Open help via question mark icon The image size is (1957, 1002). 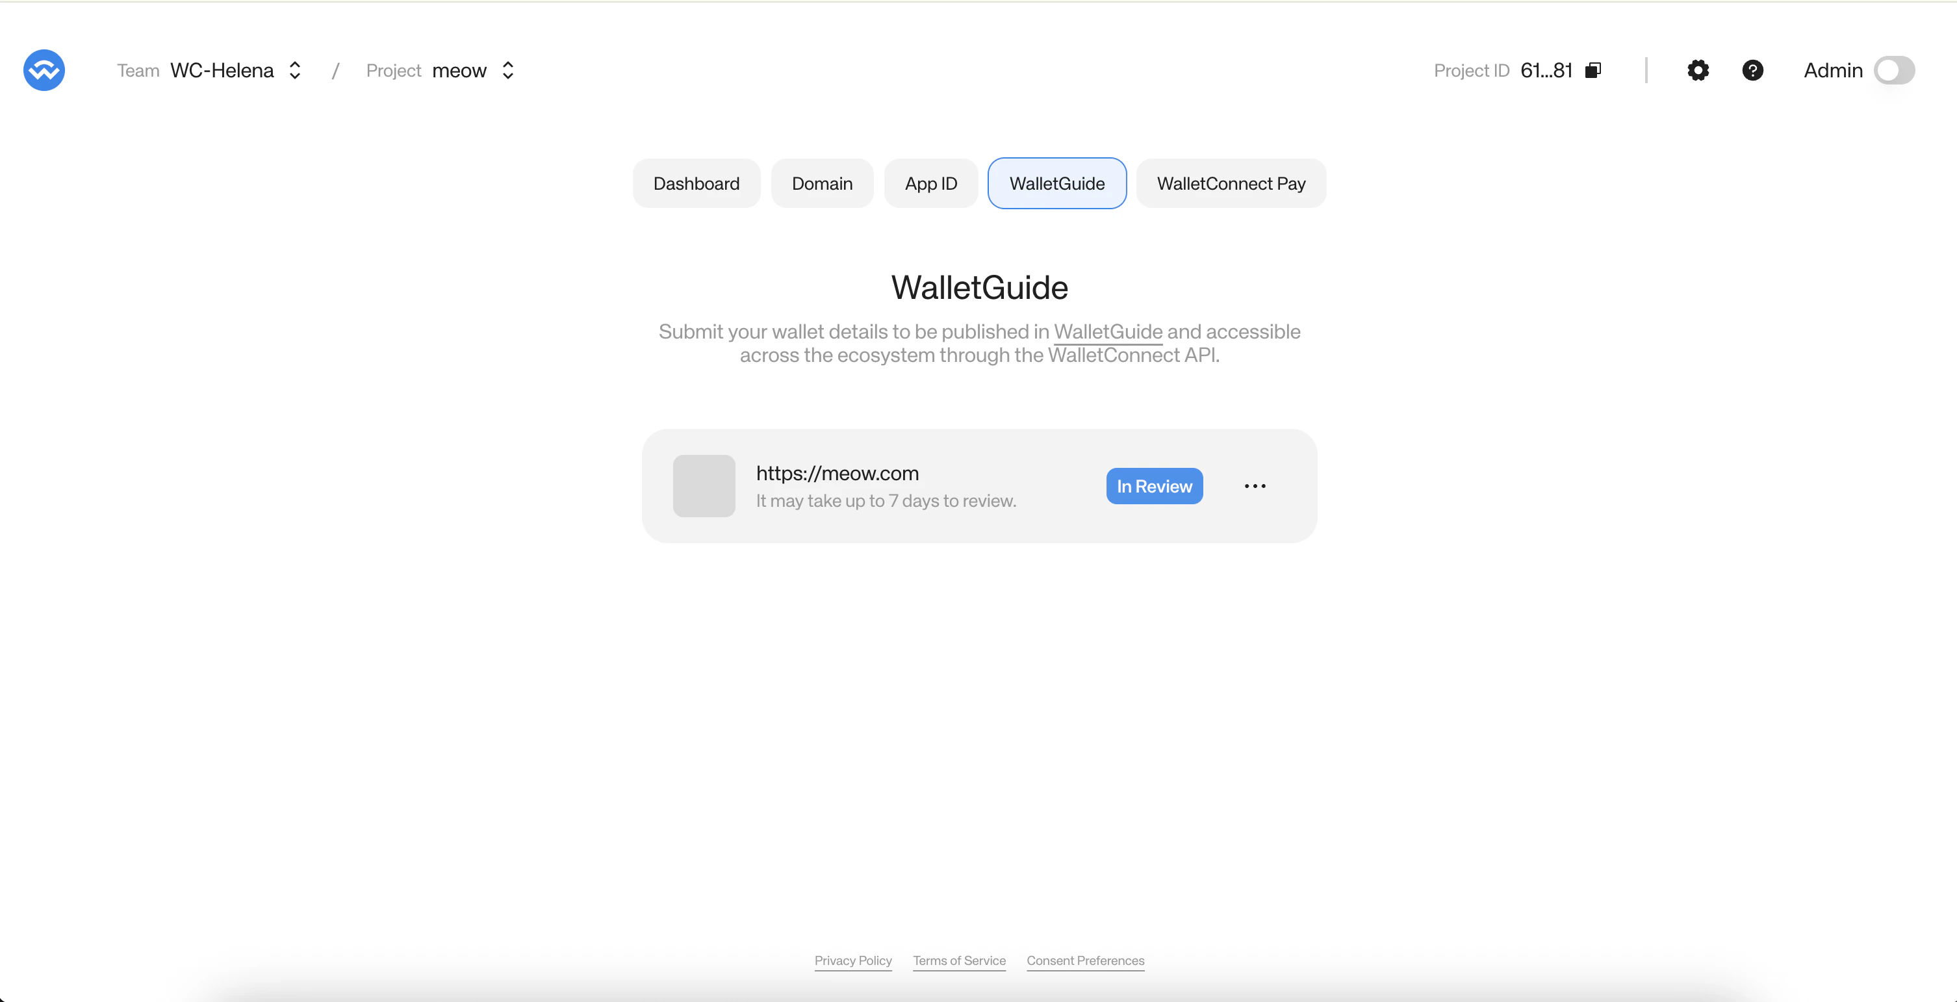1752,70
